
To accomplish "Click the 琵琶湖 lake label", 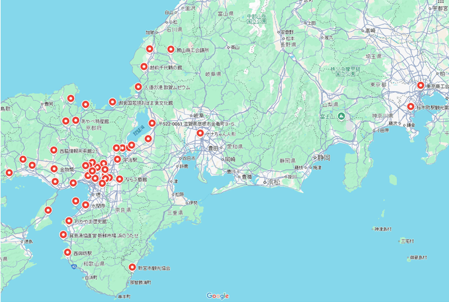I will (139, 130).
